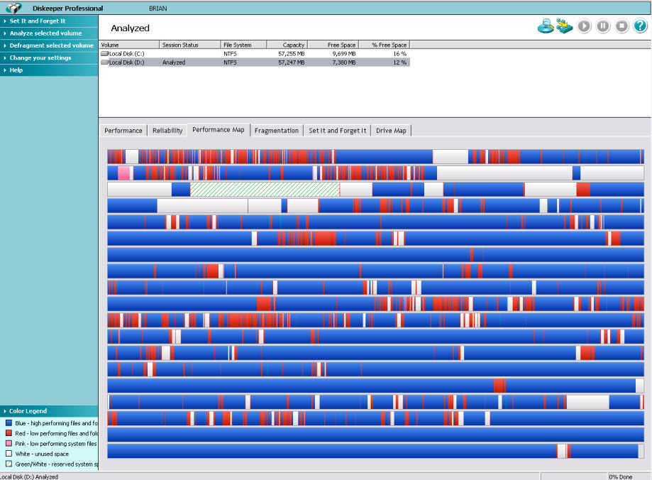Screen dimensions: 652x480
Task: Switch to the Performance tab
Action: [123, 131]
